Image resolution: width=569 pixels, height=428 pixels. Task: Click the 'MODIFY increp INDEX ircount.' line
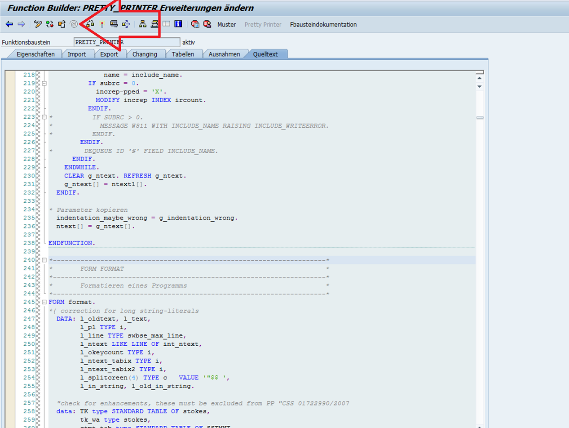point(151,100)
